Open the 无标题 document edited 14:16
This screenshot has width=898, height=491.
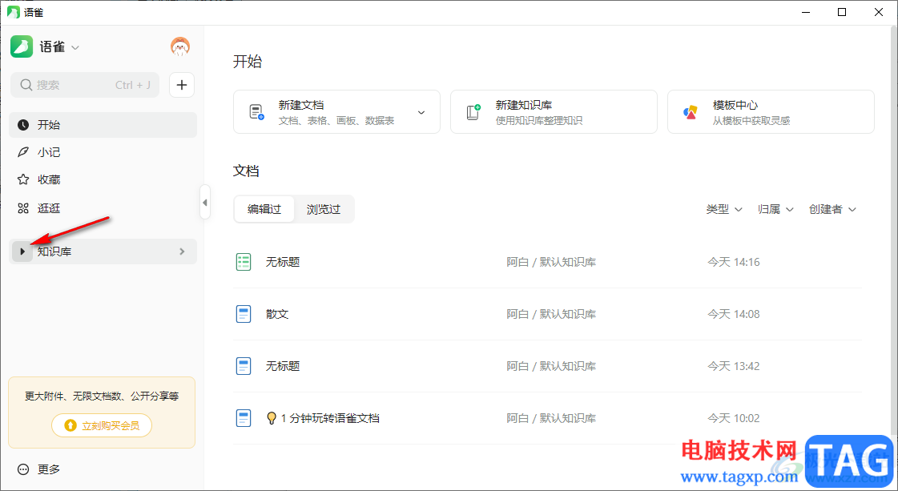coord(283,262)
